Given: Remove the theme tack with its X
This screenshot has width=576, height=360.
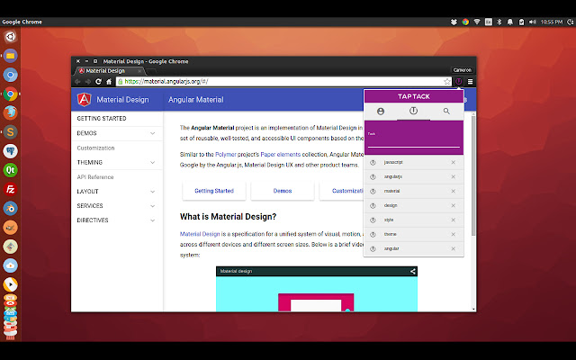Looking at the screenshot, I should click(453, 234).
